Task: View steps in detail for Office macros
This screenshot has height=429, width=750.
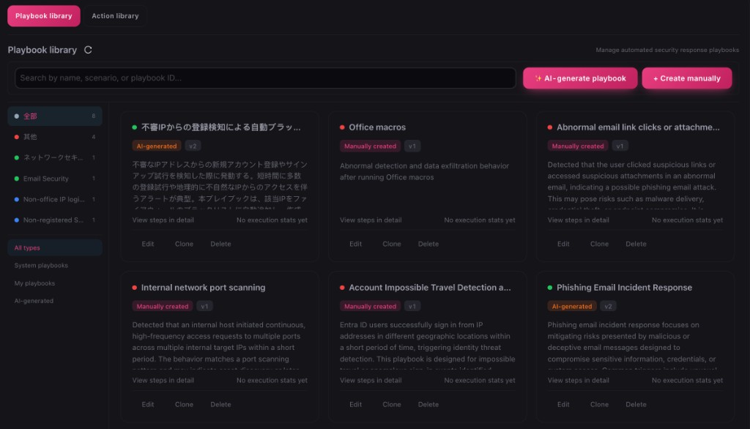Action: (371, 220)
